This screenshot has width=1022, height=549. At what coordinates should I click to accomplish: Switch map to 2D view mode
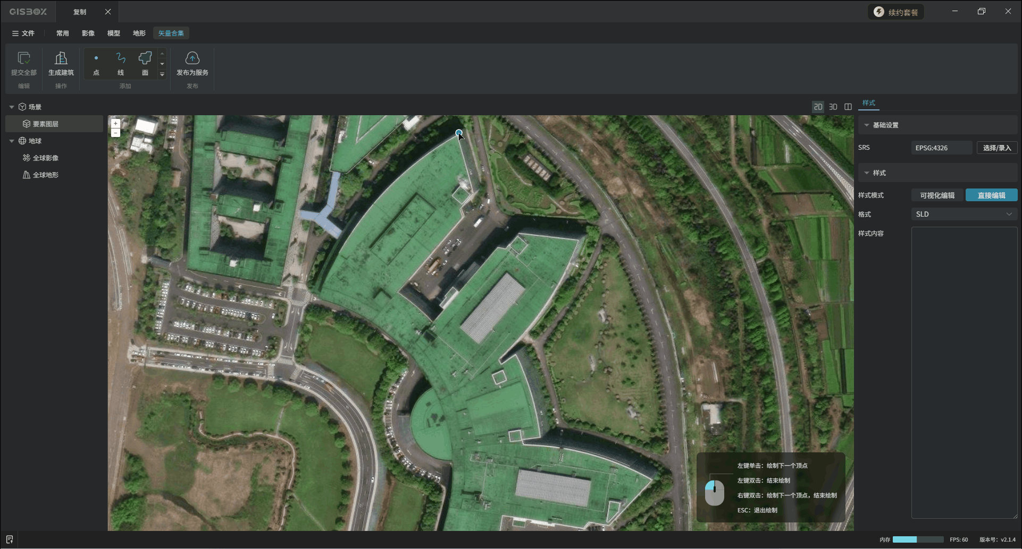tap(818, 107)
